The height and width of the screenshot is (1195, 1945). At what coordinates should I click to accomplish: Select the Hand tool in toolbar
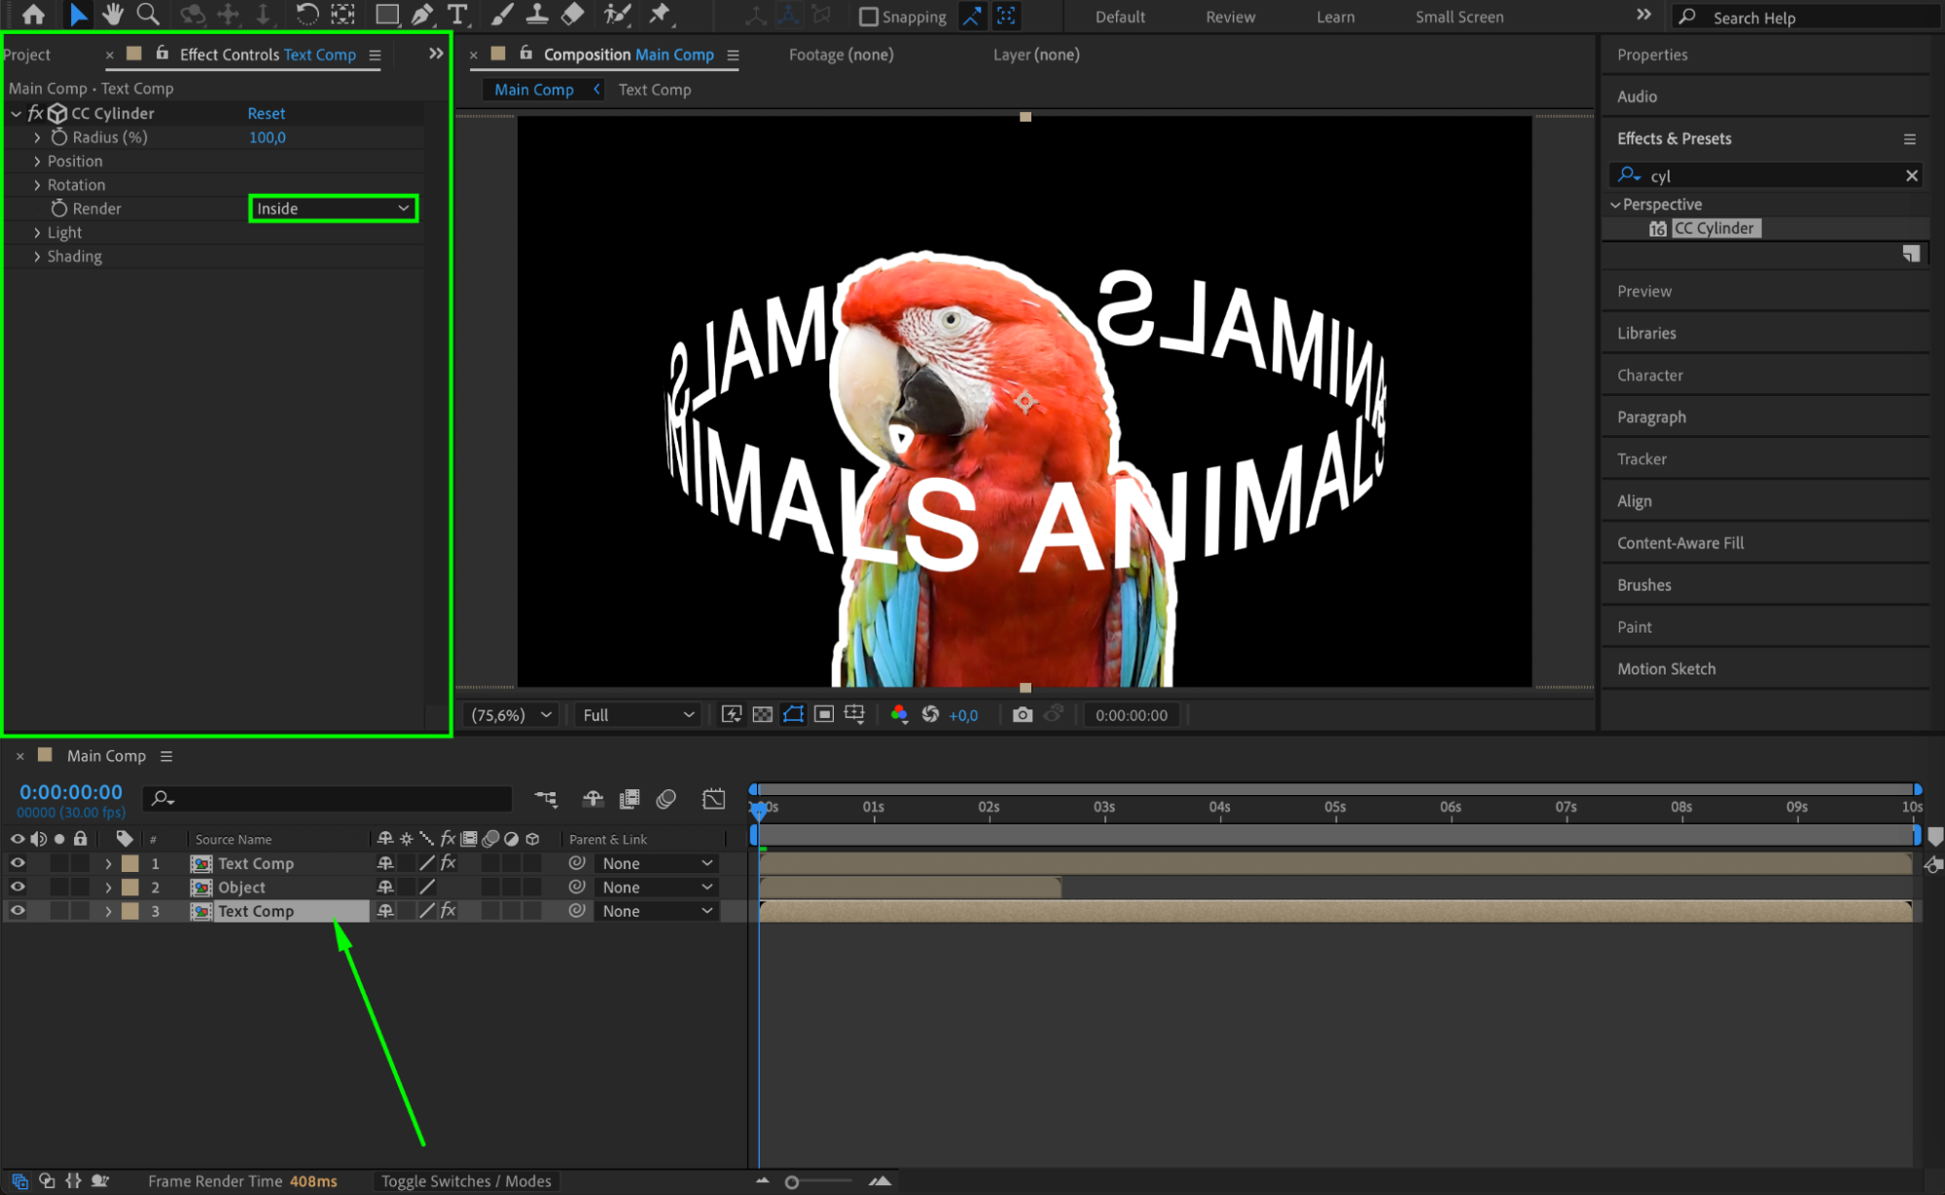pyautogui.click(x=113, y=15)
